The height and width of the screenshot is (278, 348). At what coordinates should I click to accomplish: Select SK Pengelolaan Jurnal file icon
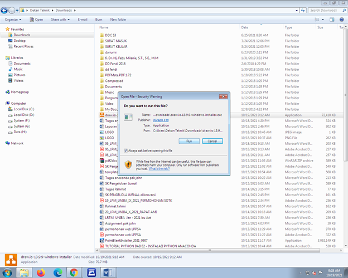tap(102, 183)
